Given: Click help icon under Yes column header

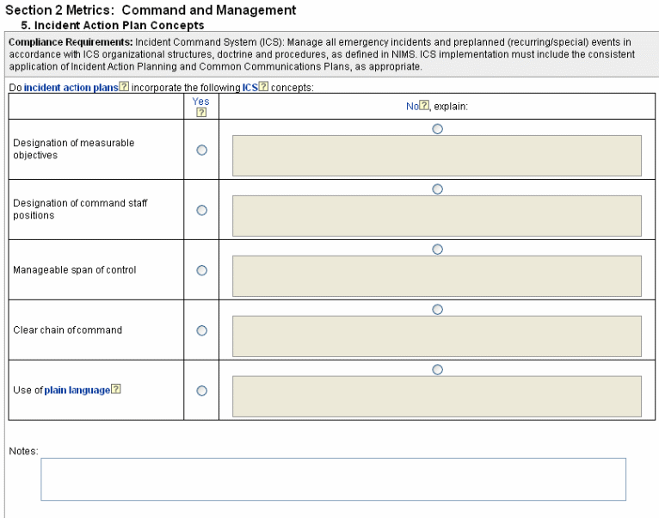Looking at the screenshot, I should coord(201,112).
